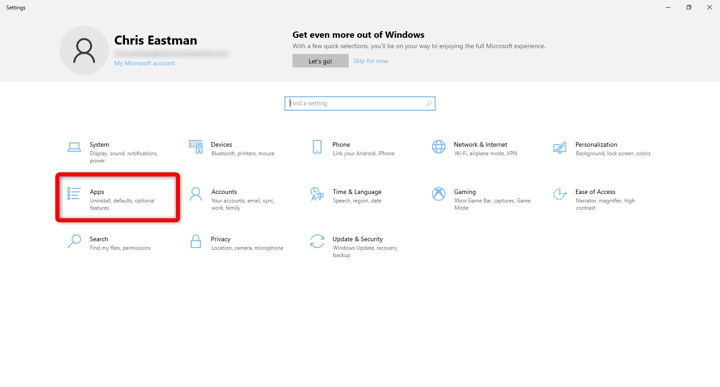Open the Update & Security arrows icon
This screenshot has height=387, width=720.
pos(317,241)
